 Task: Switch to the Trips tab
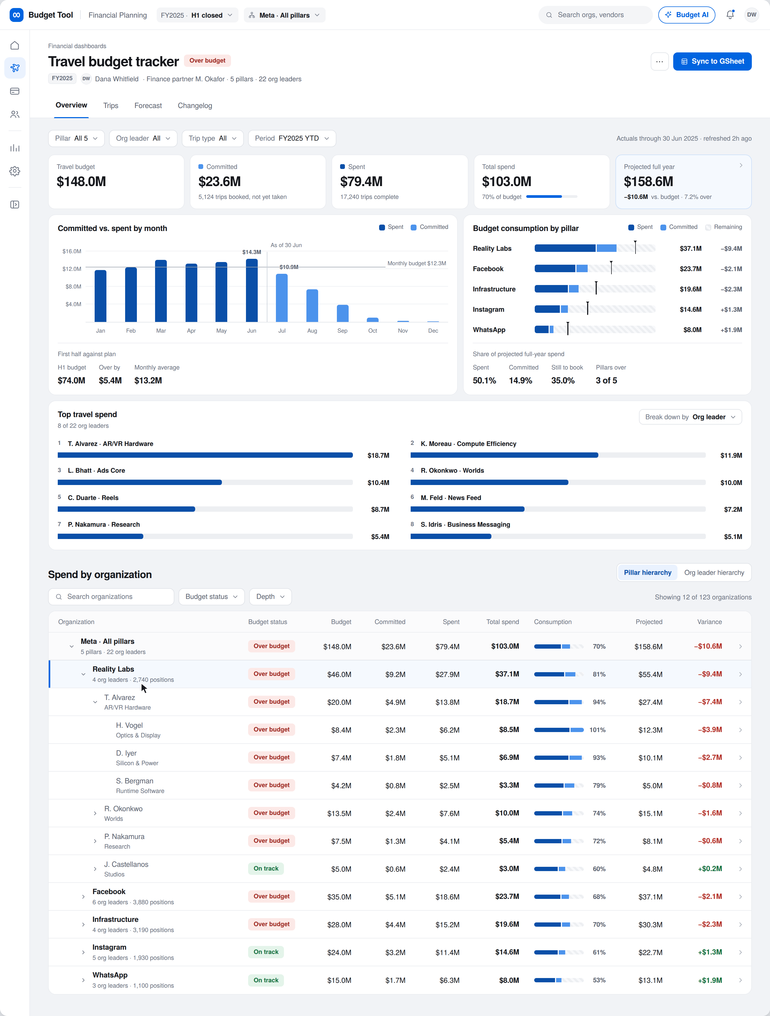[x=111, y=106]
